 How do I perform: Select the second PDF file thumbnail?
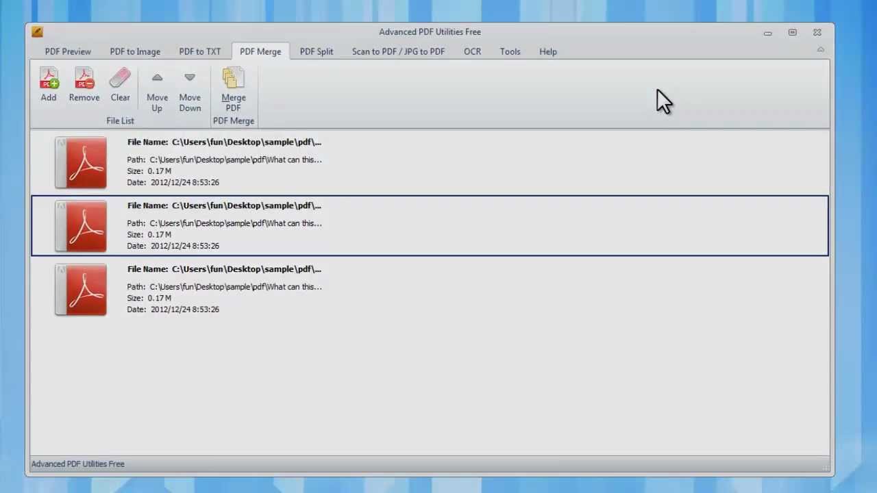coord(81,226)
